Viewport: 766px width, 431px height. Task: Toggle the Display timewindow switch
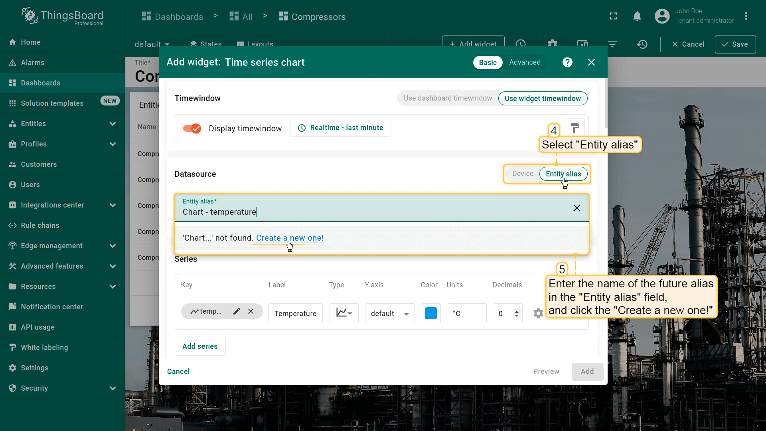[x=192, y=128]
